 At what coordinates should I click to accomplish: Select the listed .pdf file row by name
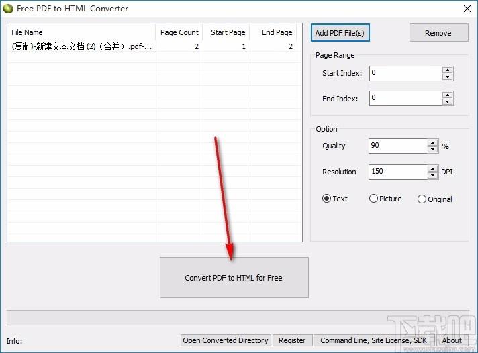click(82, 46)
